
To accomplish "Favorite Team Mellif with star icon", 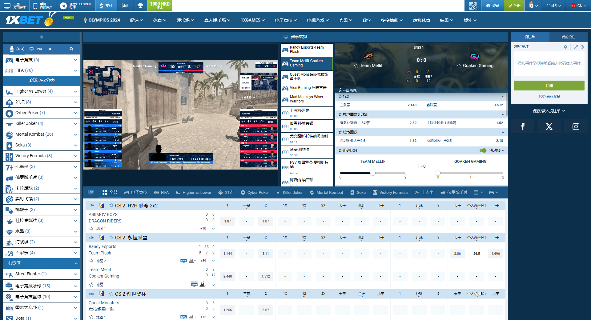I will 356,66.
